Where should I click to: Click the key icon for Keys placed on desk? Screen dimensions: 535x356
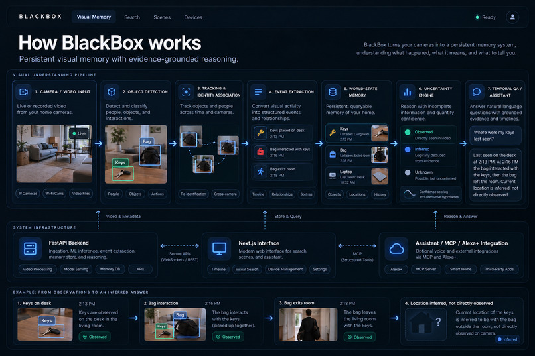coord(260,133)
